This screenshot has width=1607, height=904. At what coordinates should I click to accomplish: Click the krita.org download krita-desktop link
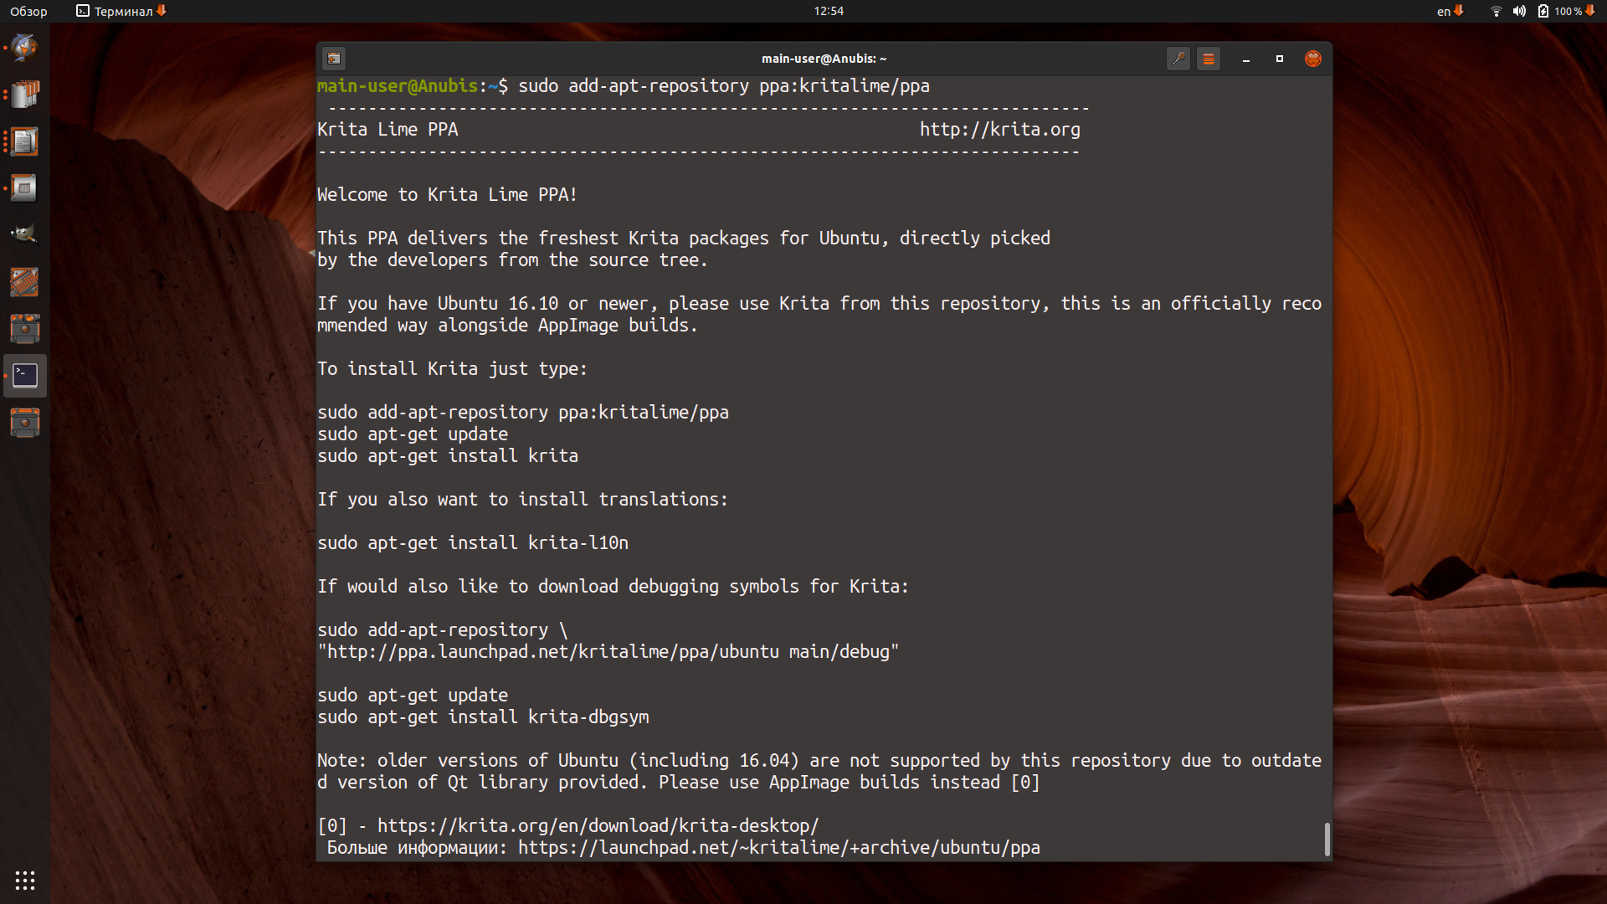tap(598, 826)
